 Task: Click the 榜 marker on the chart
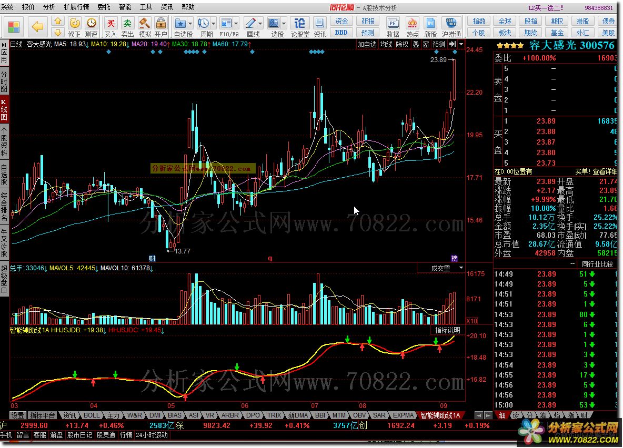pyautogui.click(x=454, y=259)
